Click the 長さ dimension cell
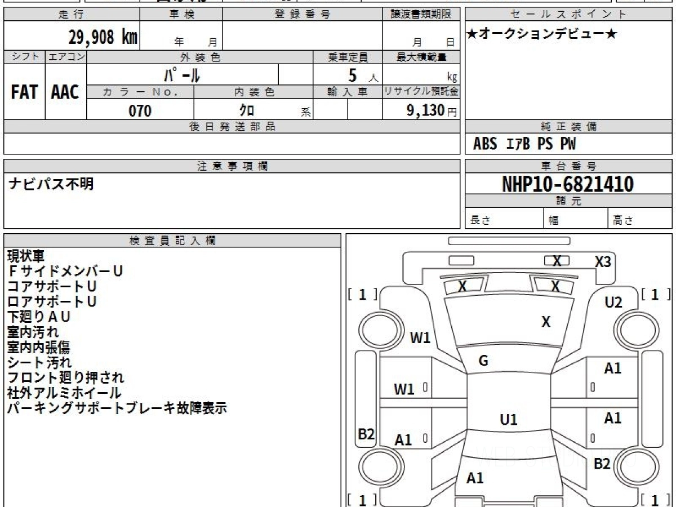This screenshot has height=507, width=676. [505, 219]
